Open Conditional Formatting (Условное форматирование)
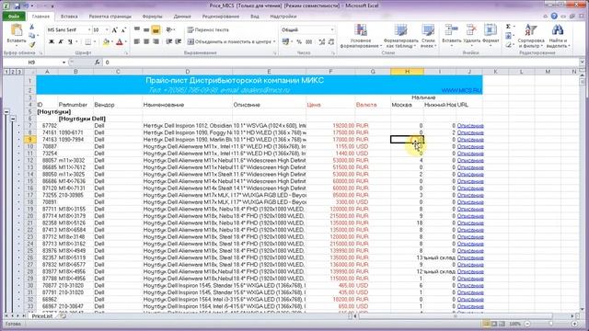Screen dimensions: 589x331 point(361,36)
